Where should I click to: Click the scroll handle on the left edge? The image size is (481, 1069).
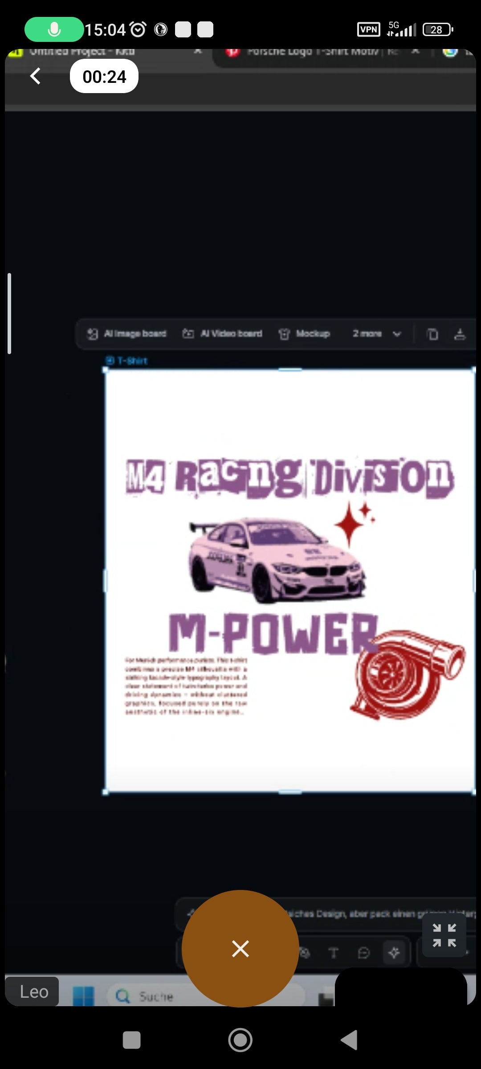(9, 314)
